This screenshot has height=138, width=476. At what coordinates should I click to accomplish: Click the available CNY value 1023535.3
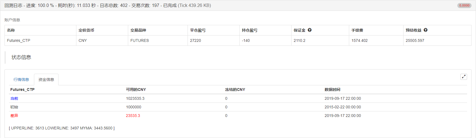pos(135,98)
